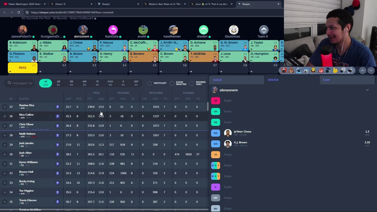Sort players by BYE column

pos(79,99)
